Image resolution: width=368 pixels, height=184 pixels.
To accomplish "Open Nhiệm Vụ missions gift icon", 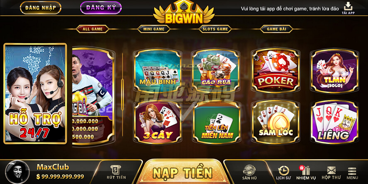I will pyautogui.click(x=306, y=173).
